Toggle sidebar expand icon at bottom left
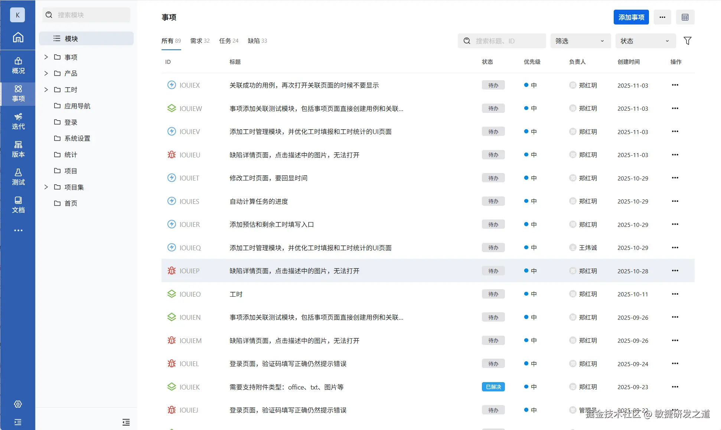The width and height of the screenshot is (721, 430). pos(18,422)
